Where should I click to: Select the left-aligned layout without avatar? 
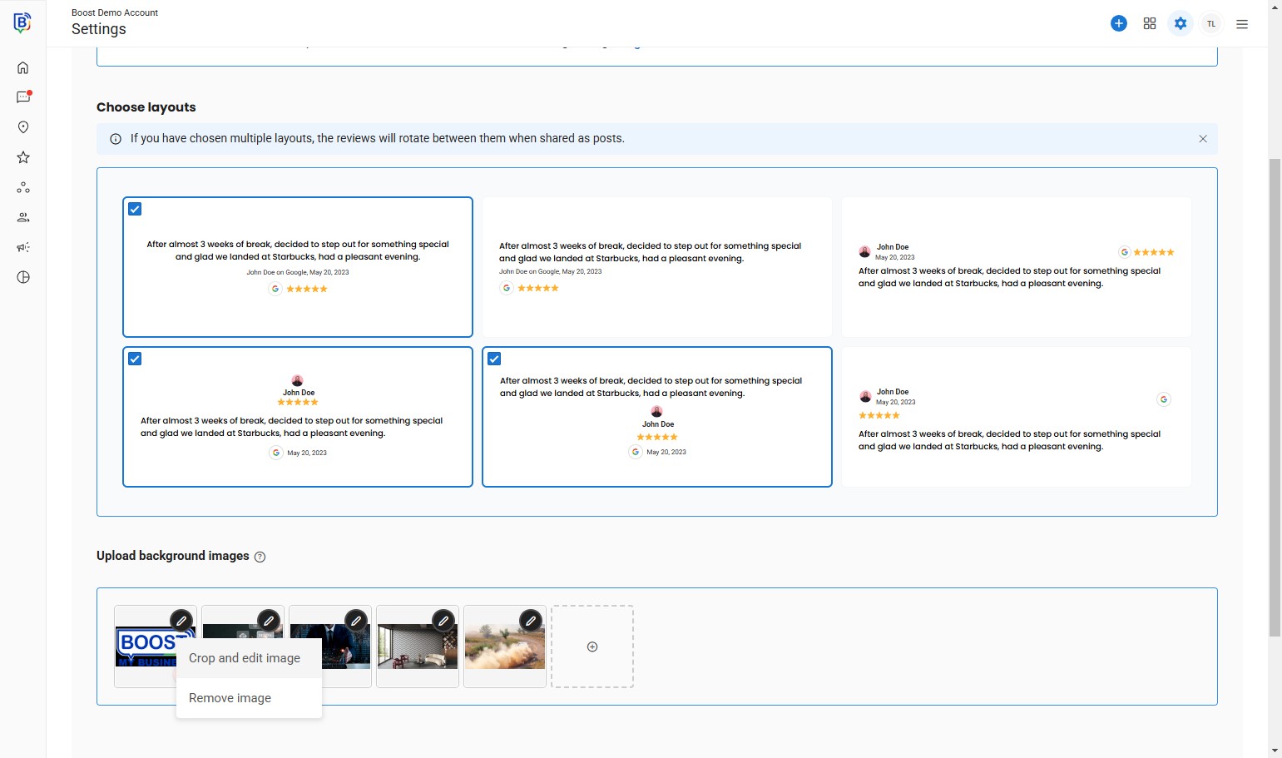[x=657, y=267]
